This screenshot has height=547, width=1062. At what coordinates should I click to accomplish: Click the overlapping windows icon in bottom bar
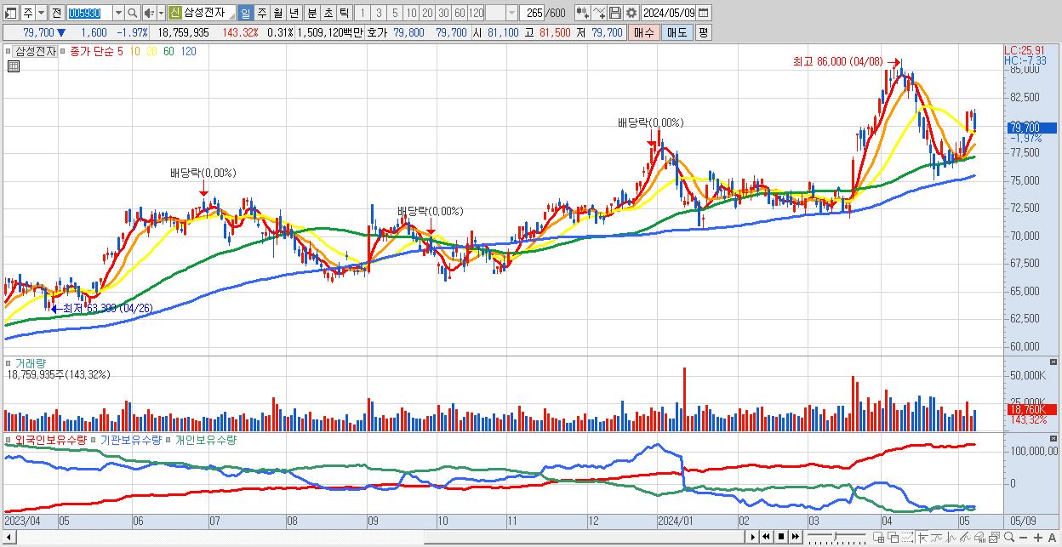(x=893, y=538)
